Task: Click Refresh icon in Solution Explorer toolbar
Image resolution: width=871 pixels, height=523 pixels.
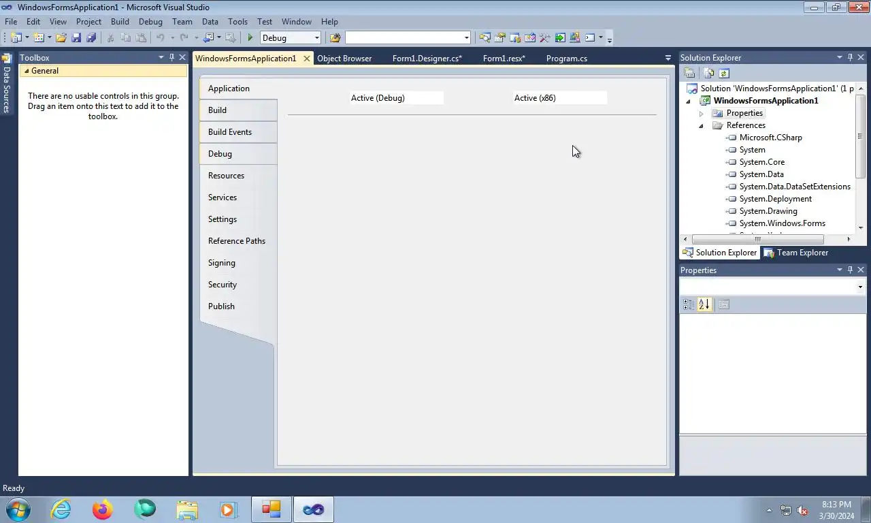Action: pos(723,73)
